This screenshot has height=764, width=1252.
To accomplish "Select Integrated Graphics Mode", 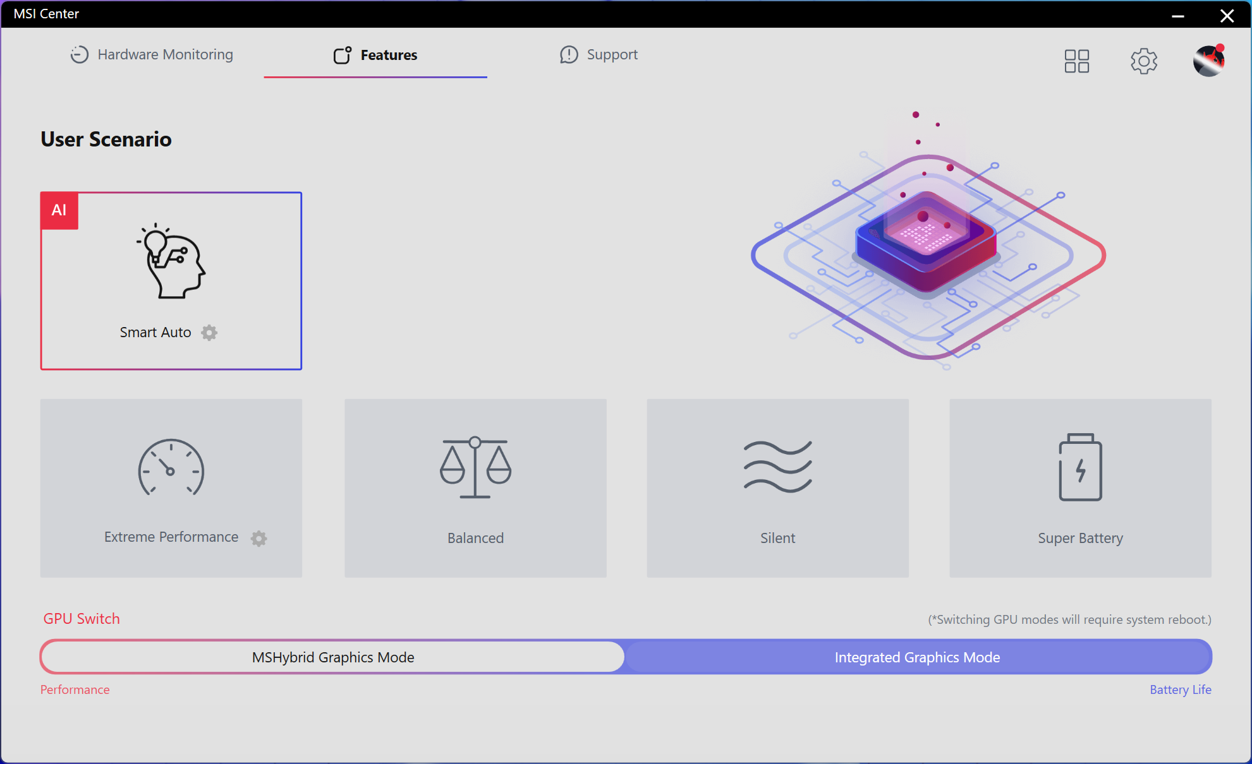I will pyautogui.click(x=917, y=657).
